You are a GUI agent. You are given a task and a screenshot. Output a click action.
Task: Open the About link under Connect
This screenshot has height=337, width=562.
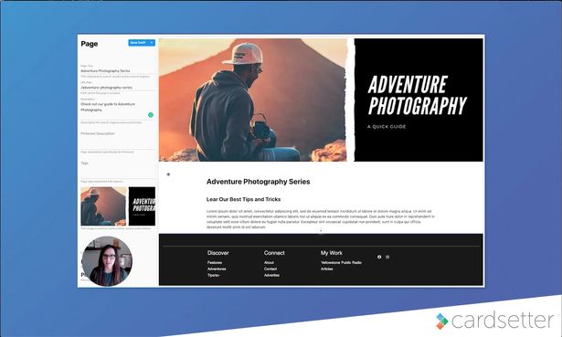coord(269,262)
